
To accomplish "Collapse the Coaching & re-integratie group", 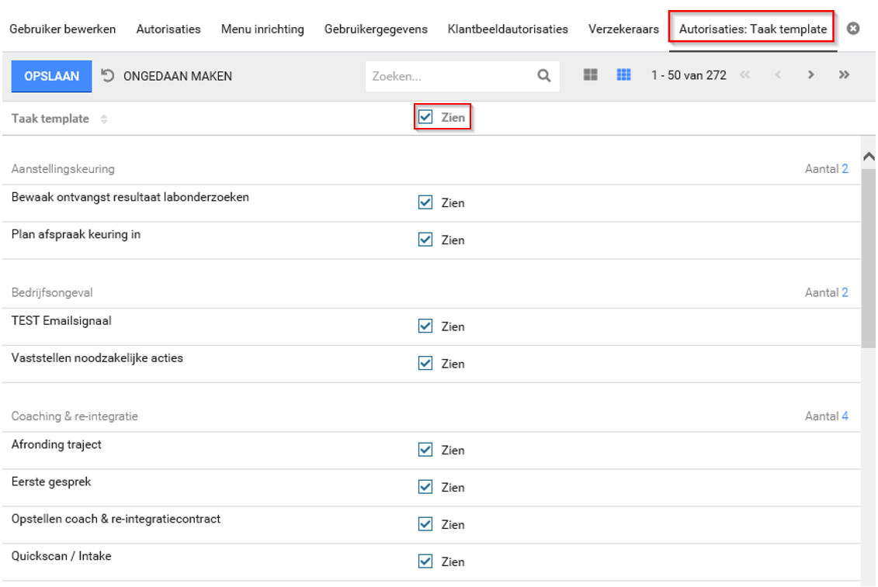I will coord(75,416).
